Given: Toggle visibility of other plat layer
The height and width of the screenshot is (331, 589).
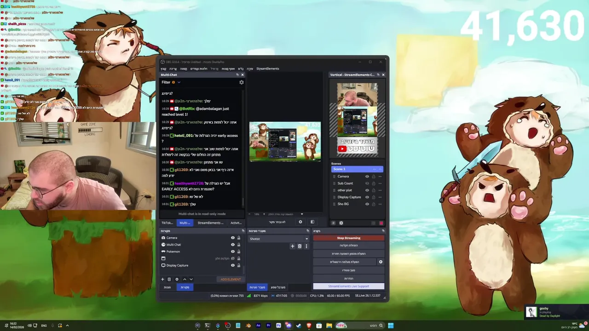Looking at the screenshot, I should pyautogui.click(x=367, y=190).
